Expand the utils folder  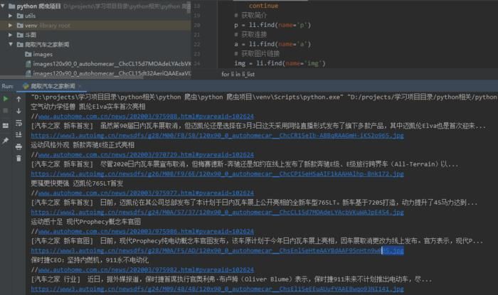11,16
